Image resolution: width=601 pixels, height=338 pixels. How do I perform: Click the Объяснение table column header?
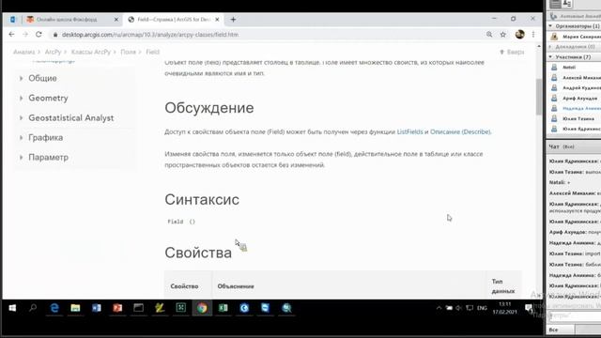point(236,286)
